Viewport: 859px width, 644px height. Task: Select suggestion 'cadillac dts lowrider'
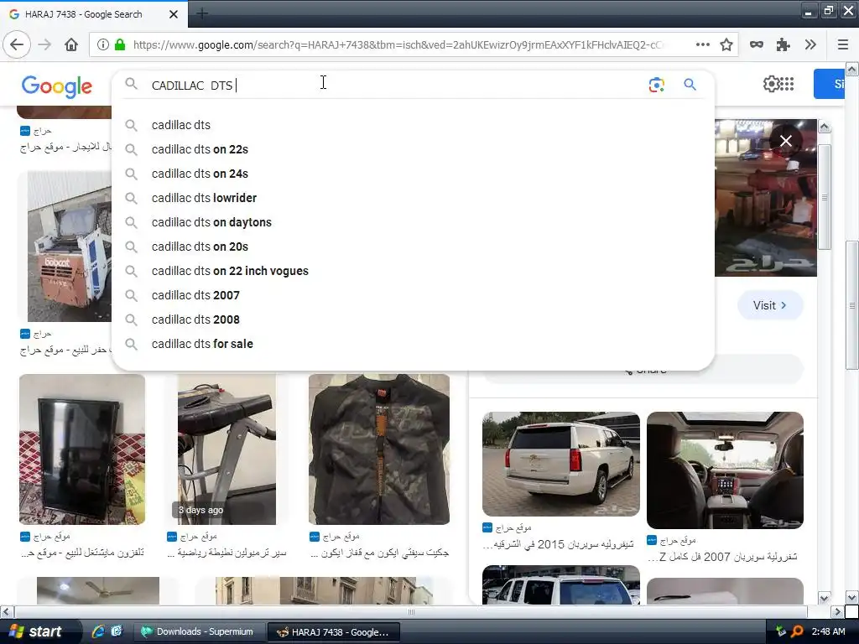(413, 198)
